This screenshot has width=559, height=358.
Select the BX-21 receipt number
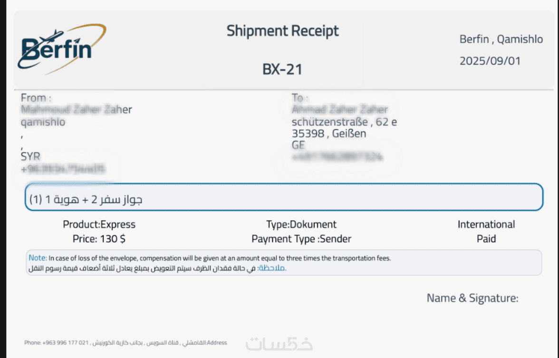pyautogui.click(x=282, y=69)
